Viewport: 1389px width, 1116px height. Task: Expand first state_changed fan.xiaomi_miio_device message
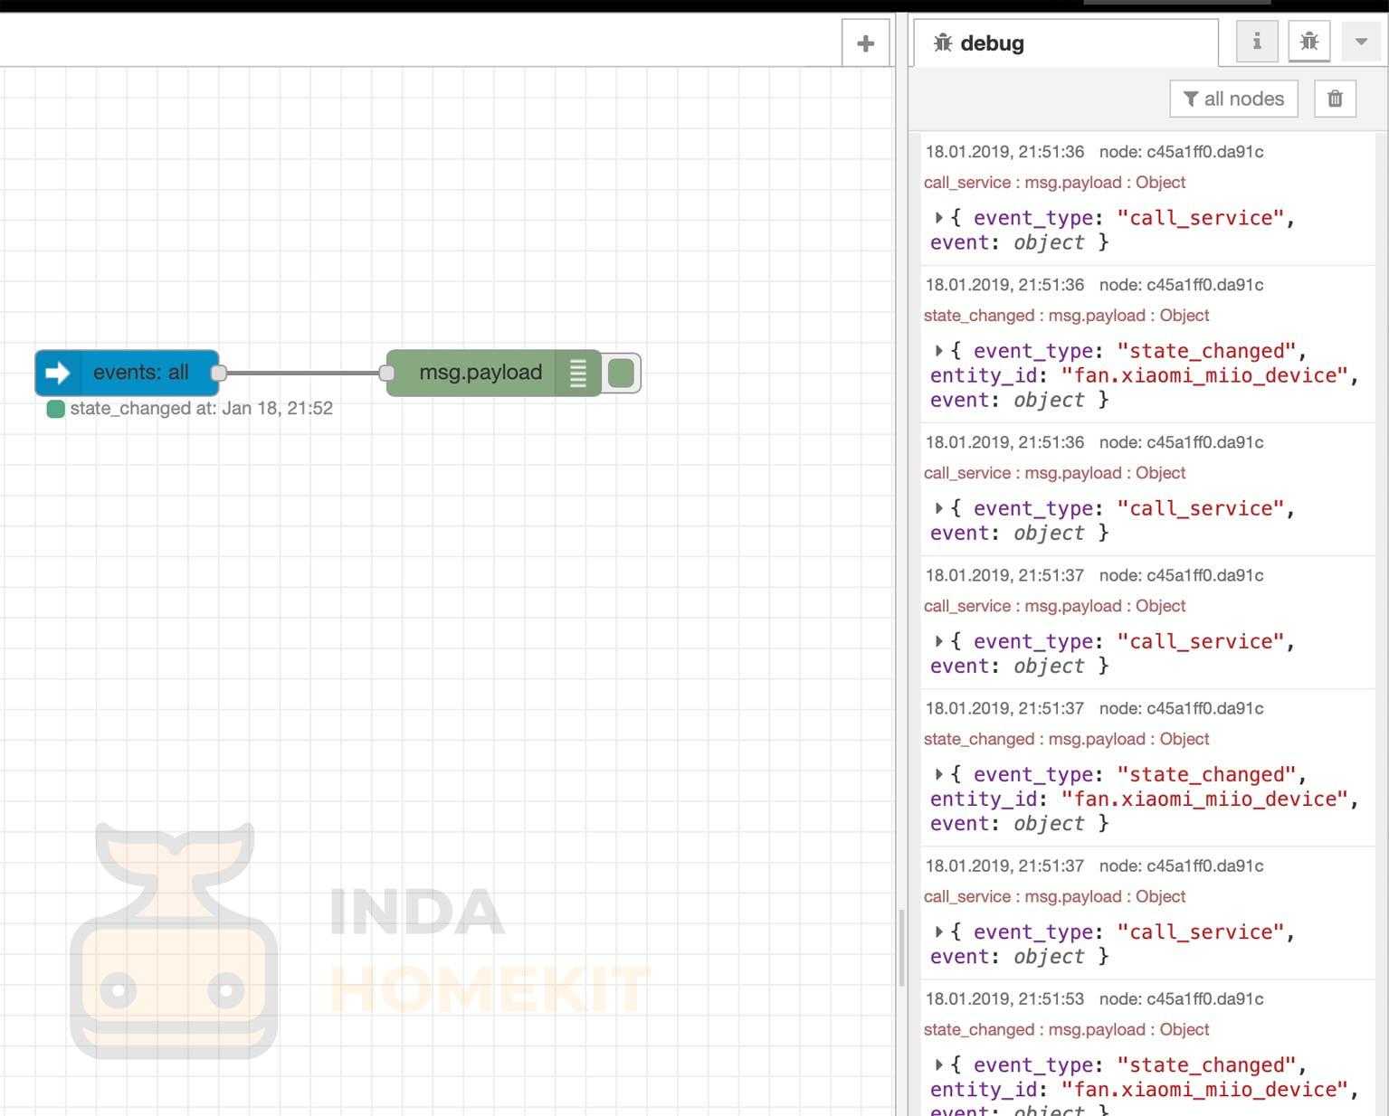pos(939,351)
